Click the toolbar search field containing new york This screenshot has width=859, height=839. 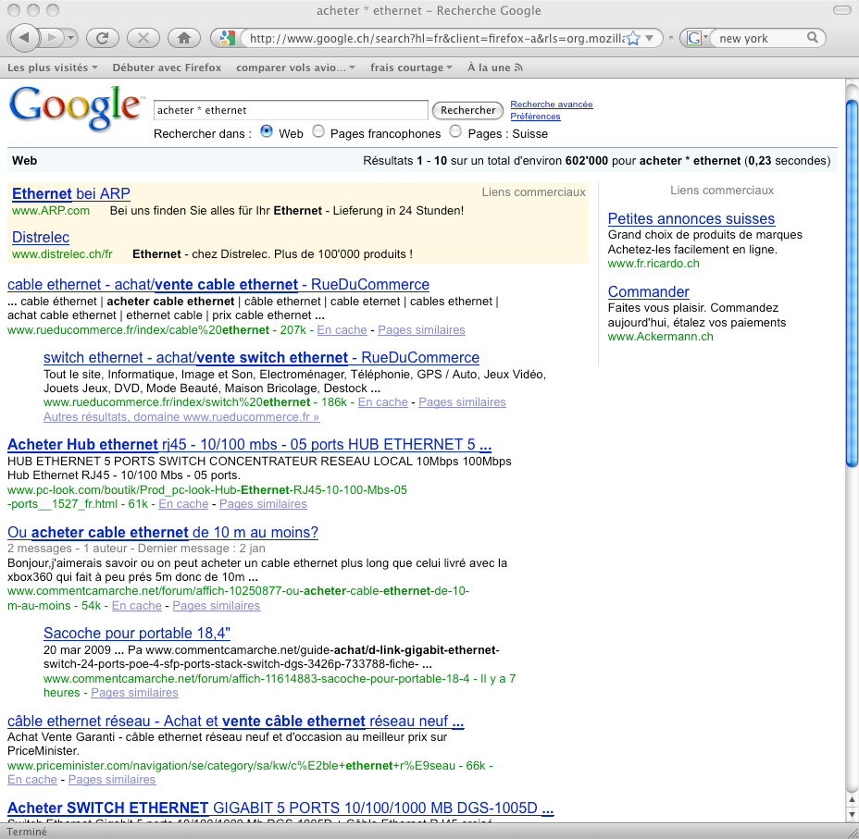pos(760,38)
